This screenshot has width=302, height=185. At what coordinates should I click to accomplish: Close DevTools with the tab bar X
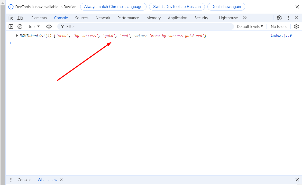tap(296, 18)
